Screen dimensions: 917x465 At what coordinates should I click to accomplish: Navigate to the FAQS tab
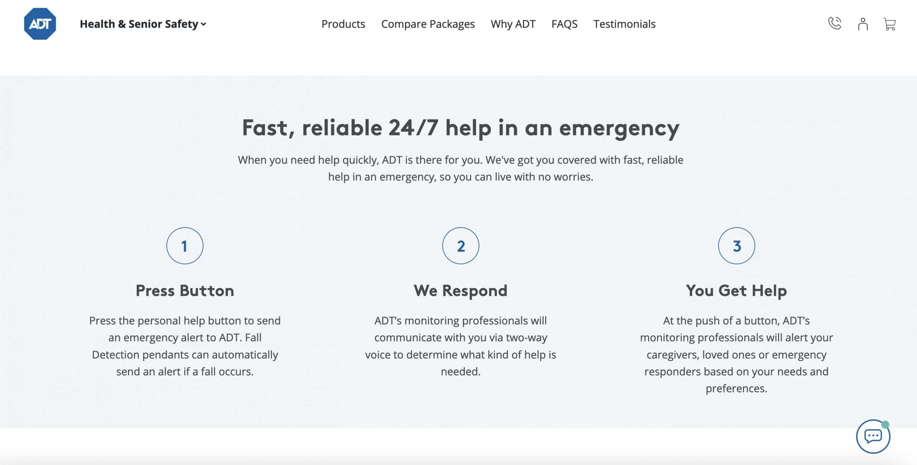click(564, 23)
